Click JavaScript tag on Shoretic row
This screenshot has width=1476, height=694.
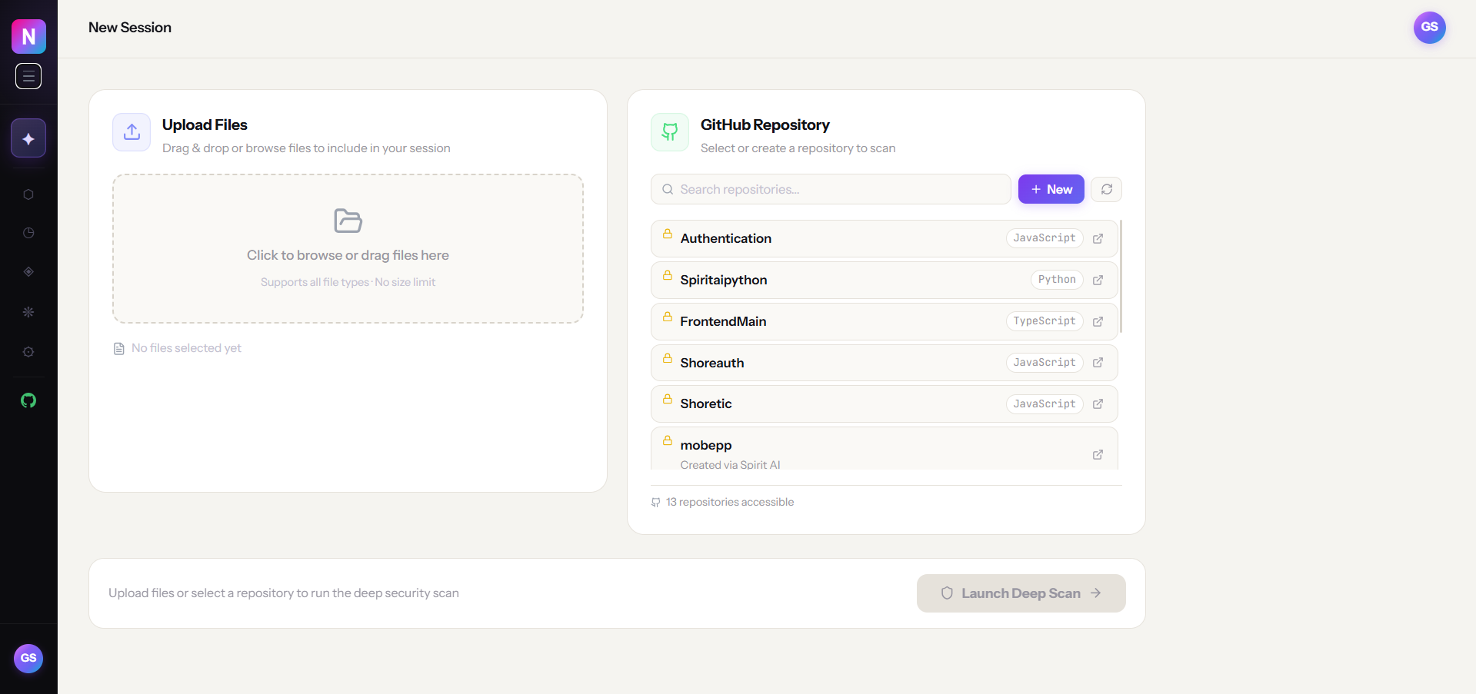coord(1045,404)
